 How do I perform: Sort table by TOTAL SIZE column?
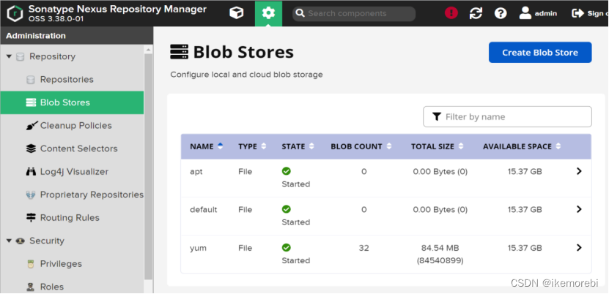click(437, 146)
